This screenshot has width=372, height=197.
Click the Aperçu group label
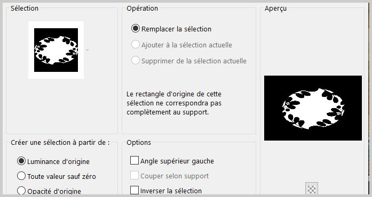click(275, 9)
